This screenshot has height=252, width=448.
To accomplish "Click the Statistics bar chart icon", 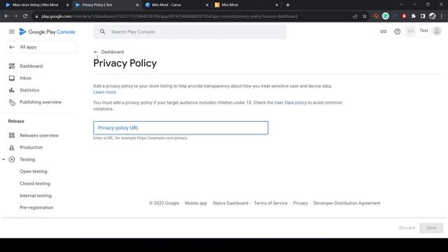I will pos(11,90).
